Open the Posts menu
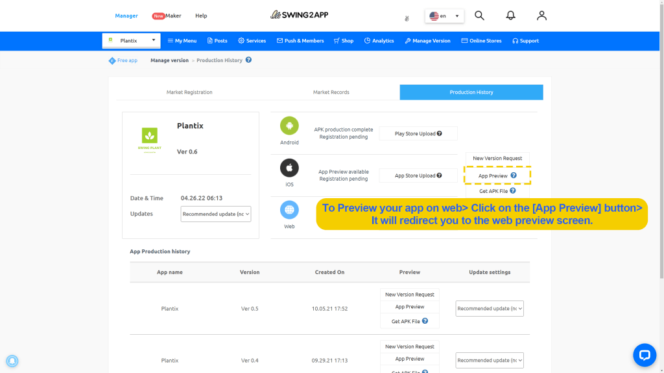This screenshot has width=664, height=373. 217,41
